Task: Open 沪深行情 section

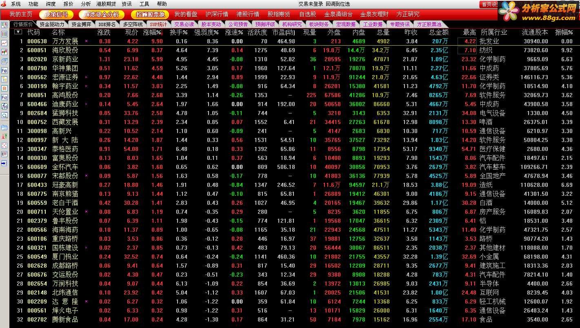Action: coord(217,14)
